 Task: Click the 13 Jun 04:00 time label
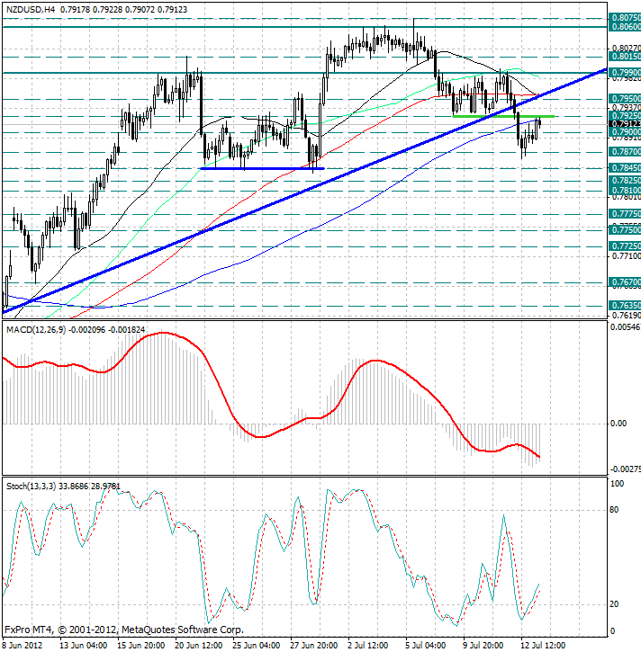click(x=83, y=645)
